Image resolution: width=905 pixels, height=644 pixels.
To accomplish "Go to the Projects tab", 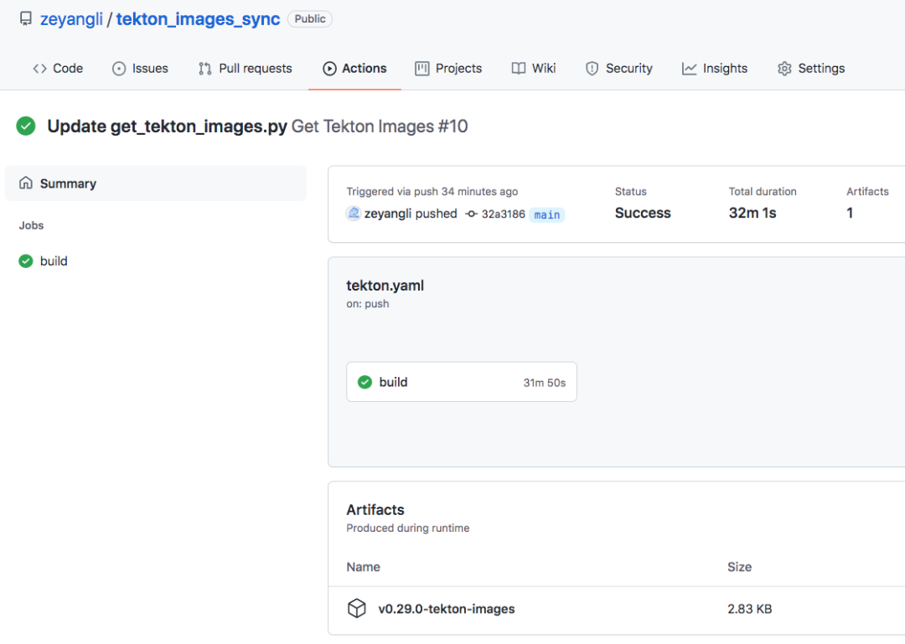I will coord(448,69).
